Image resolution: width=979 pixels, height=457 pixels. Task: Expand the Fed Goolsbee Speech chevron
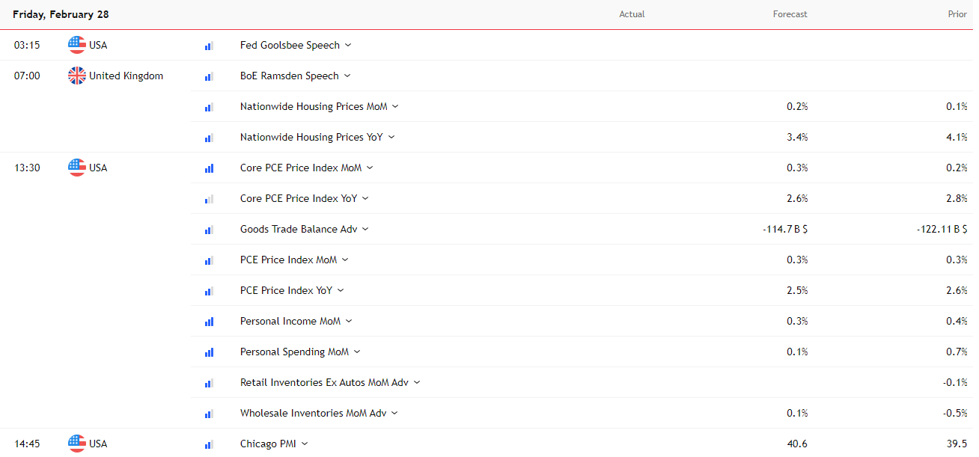[348, 45]
